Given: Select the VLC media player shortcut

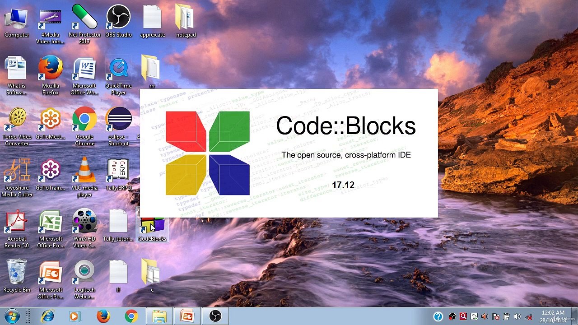Looking at the screenshot, I should pos(84,178).
